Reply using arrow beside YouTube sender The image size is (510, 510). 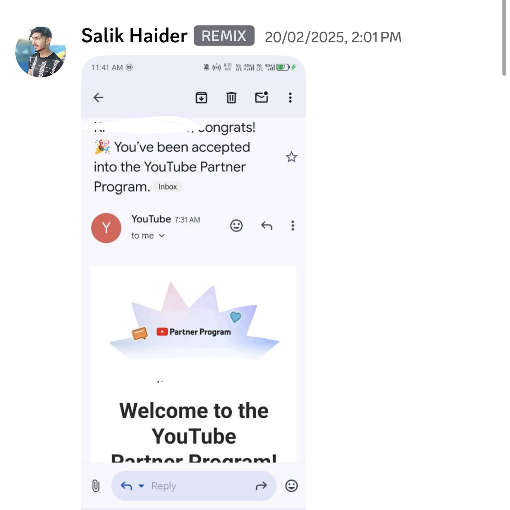click(266, 226)
